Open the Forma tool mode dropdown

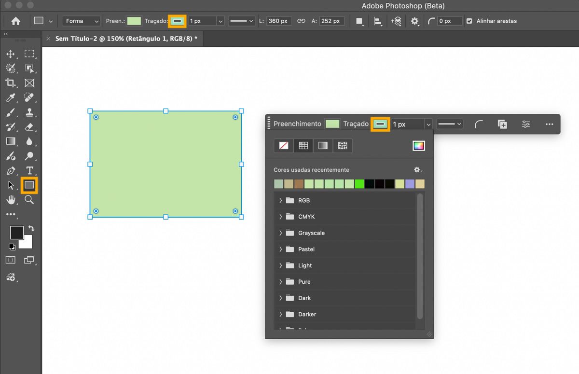click(x=81, y=21)
